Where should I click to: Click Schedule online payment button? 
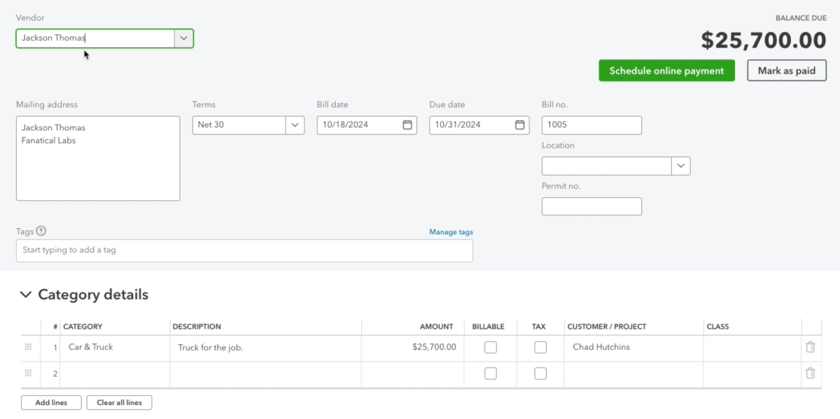(x=666, y=71)
